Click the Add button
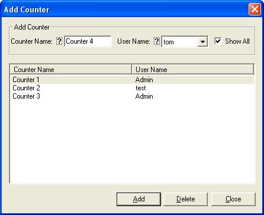The image size is (264, 215). click(139, 199)
